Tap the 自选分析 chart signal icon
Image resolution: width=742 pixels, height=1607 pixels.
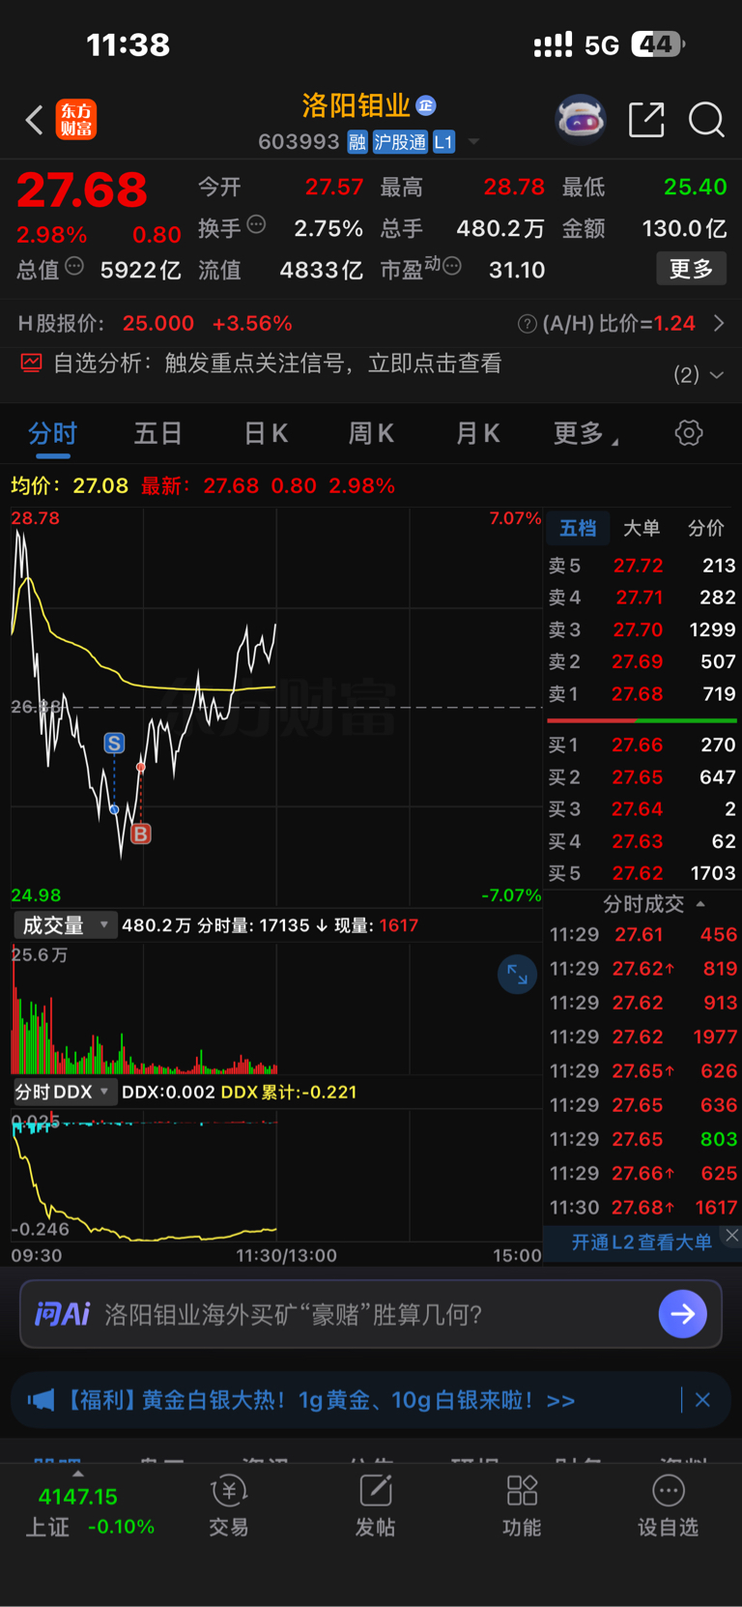click(x=32, y=363)
